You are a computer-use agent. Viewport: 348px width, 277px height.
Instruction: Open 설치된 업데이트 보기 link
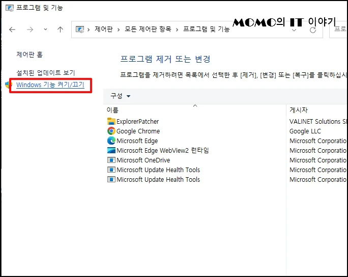pos(45,73)
